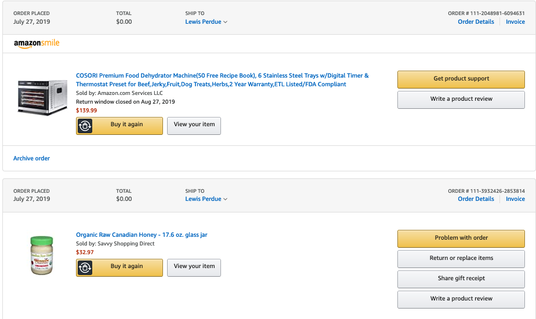536x319 pixels.
Task: Open the Organic Raw Canadian Honey title link
Action: 142,234
